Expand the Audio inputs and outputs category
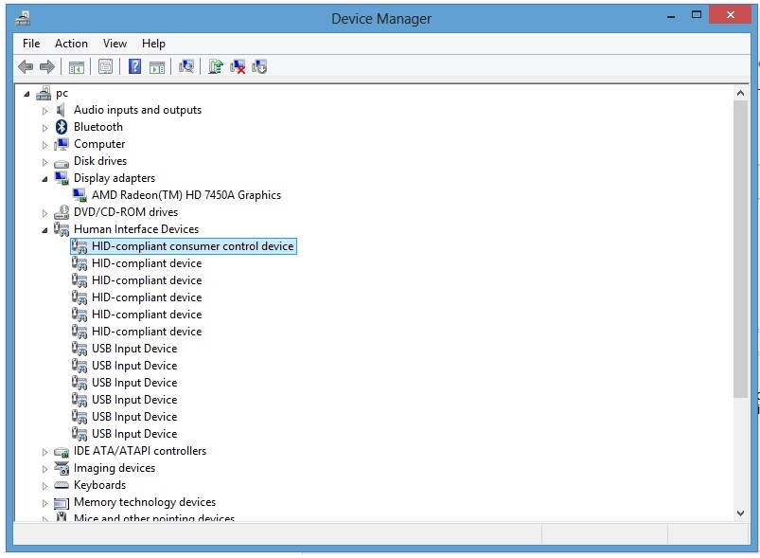The image size is (760, 558). click(x=44, y=110)
